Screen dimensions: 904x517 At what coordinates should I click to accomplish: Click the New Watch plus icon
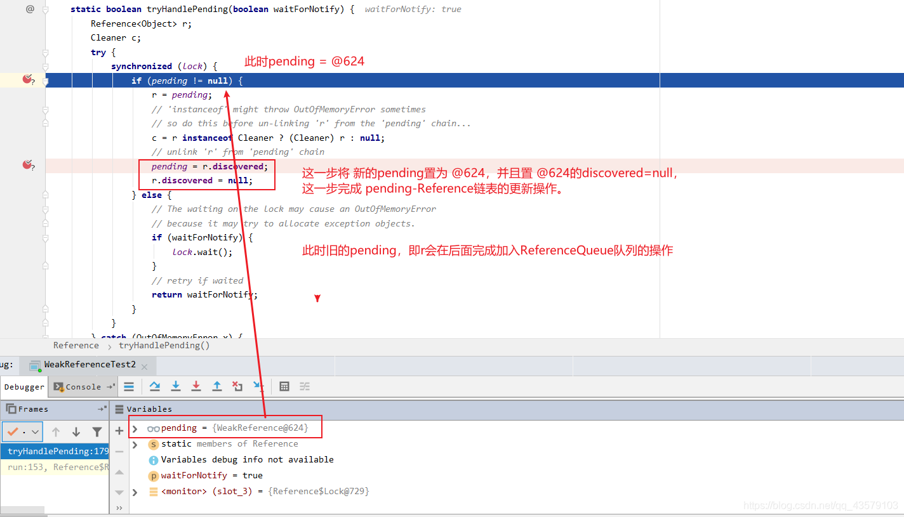[119, 431]
